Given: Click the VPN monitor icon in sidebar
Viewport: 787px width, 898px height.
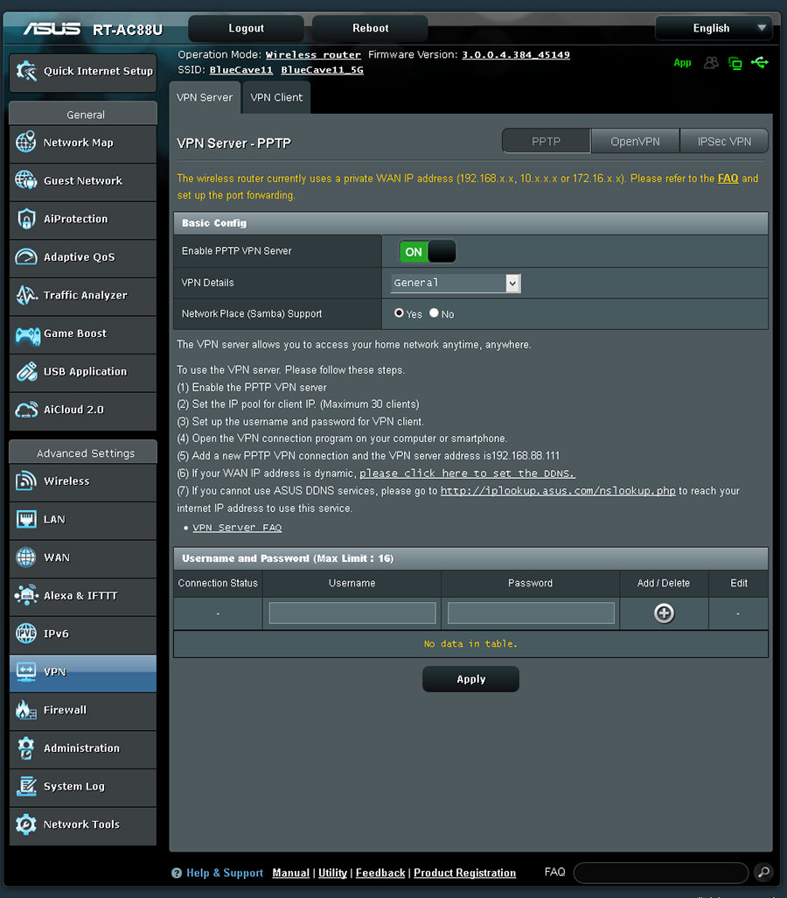Looking at the screenshot, I should [25, 672].
